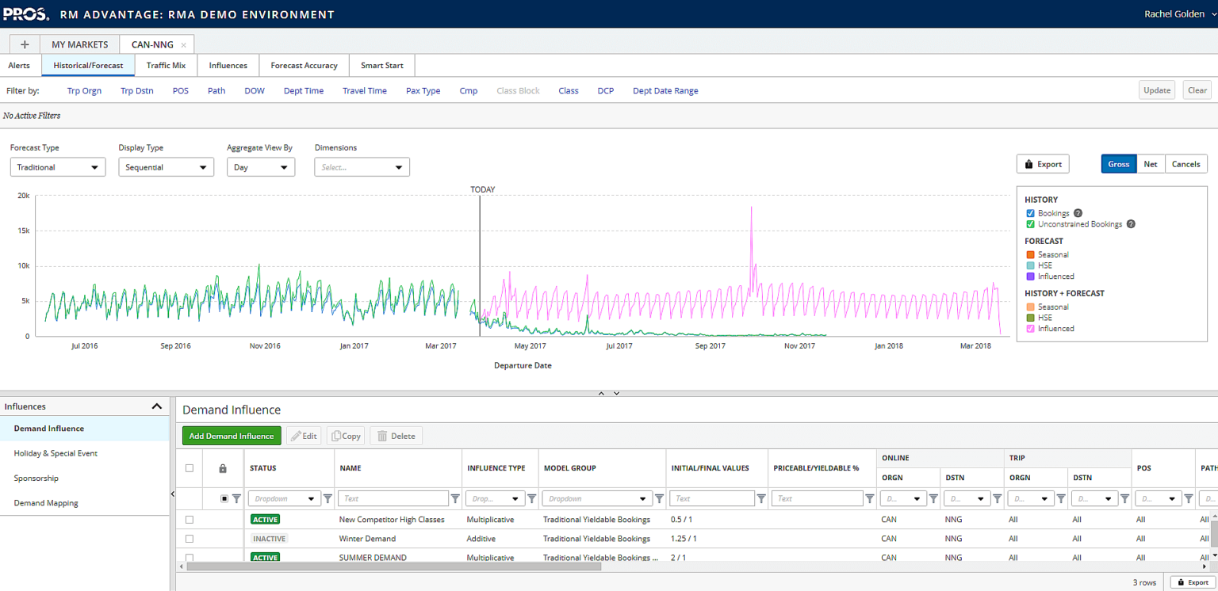Image resolution: width=1218 pixels, height=591 pixels.
Task: Switch the chart to Net view
Action: point(1151,164)
